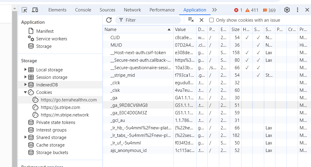
Task: Switch to the Console tab
Action: click(x=83, y=10)
